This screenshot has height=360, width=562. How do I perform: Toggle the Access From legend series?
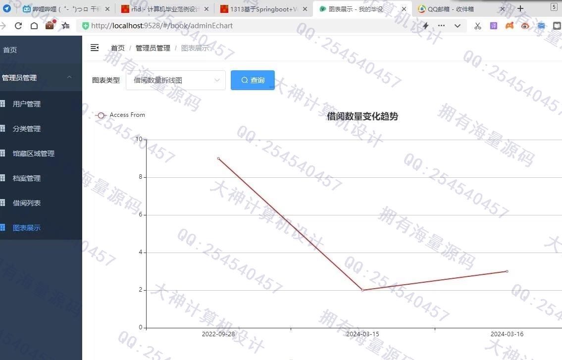(120, 115)
